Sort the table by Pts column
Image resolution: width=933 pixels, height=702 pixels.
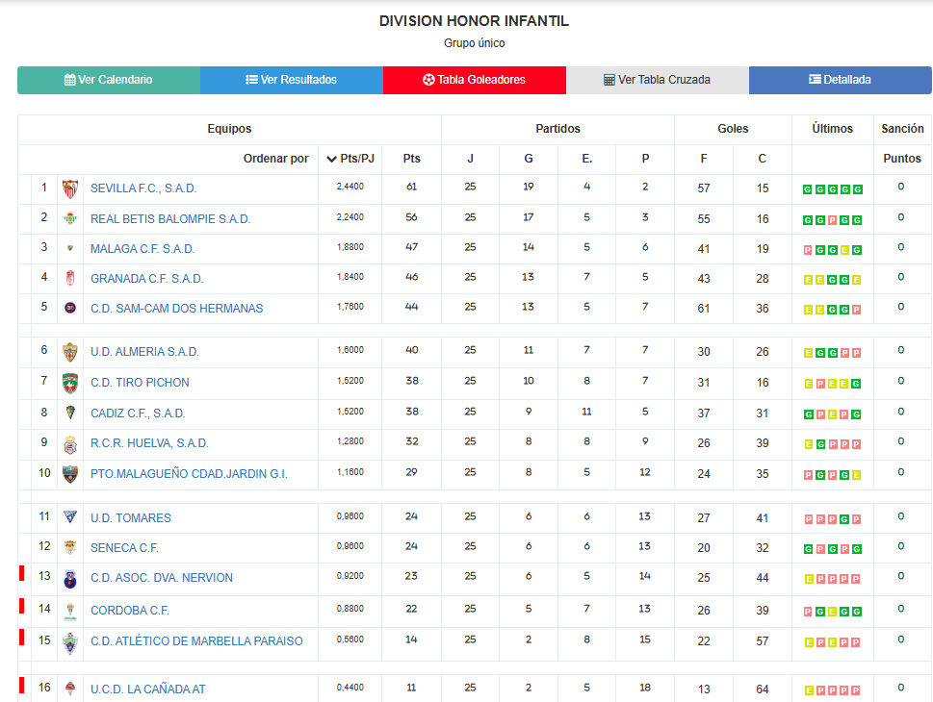click(411, 159)
